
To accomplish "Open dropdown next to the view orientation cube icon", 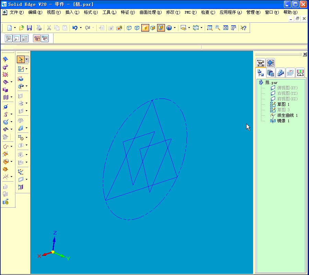I will (201, 28).
